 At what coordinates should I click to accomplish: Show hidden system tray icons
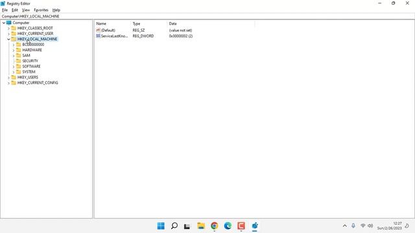[x=344, y=226]
